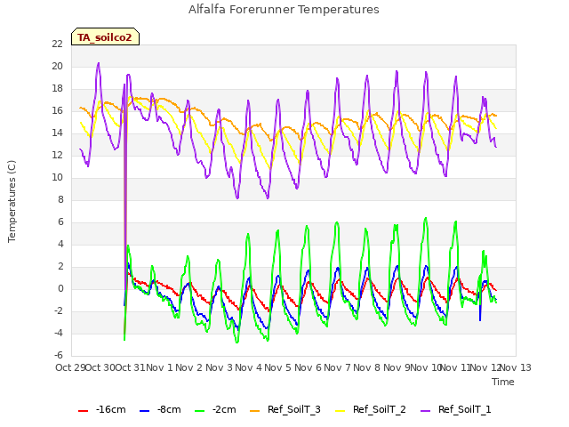Click the purple Ref_SoilT_1 peak near Oct 30
The height and width of the screenshot is (427, 569).
pos(99,63)
